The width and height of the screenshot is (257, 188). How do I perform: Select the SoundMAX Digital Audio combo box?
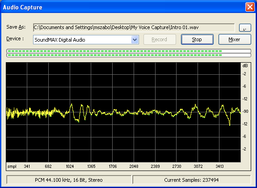point(86,40)
